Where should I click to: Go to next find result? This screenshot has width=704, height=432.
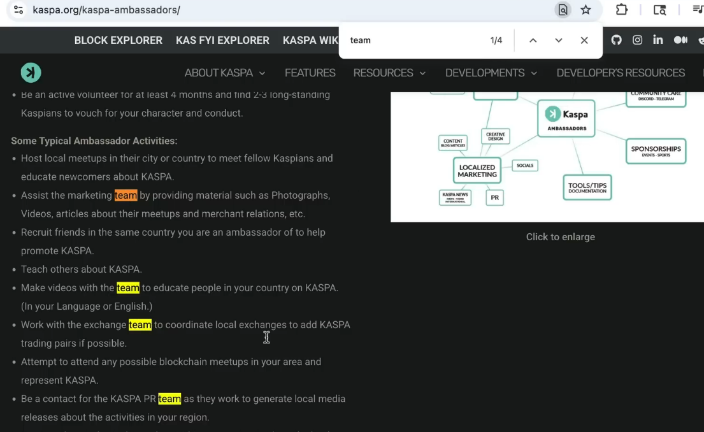click(x=559, y=40)
